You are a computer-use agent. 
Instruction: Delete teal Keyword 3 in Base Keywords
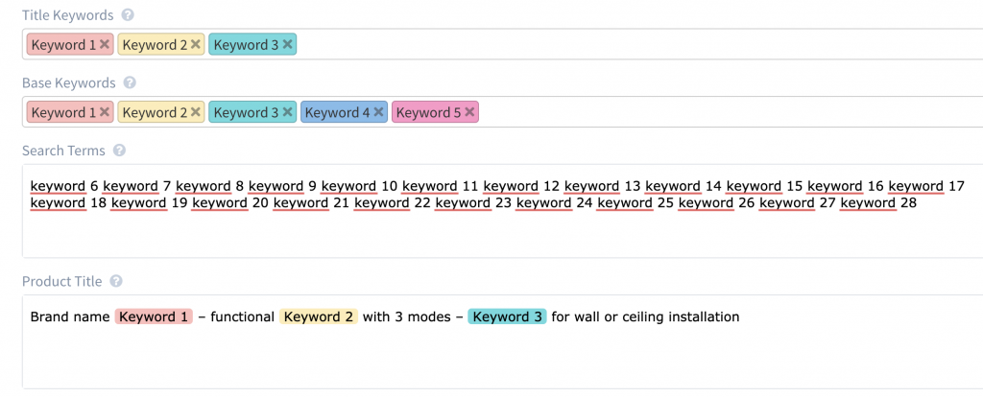(x=287, y=112)
